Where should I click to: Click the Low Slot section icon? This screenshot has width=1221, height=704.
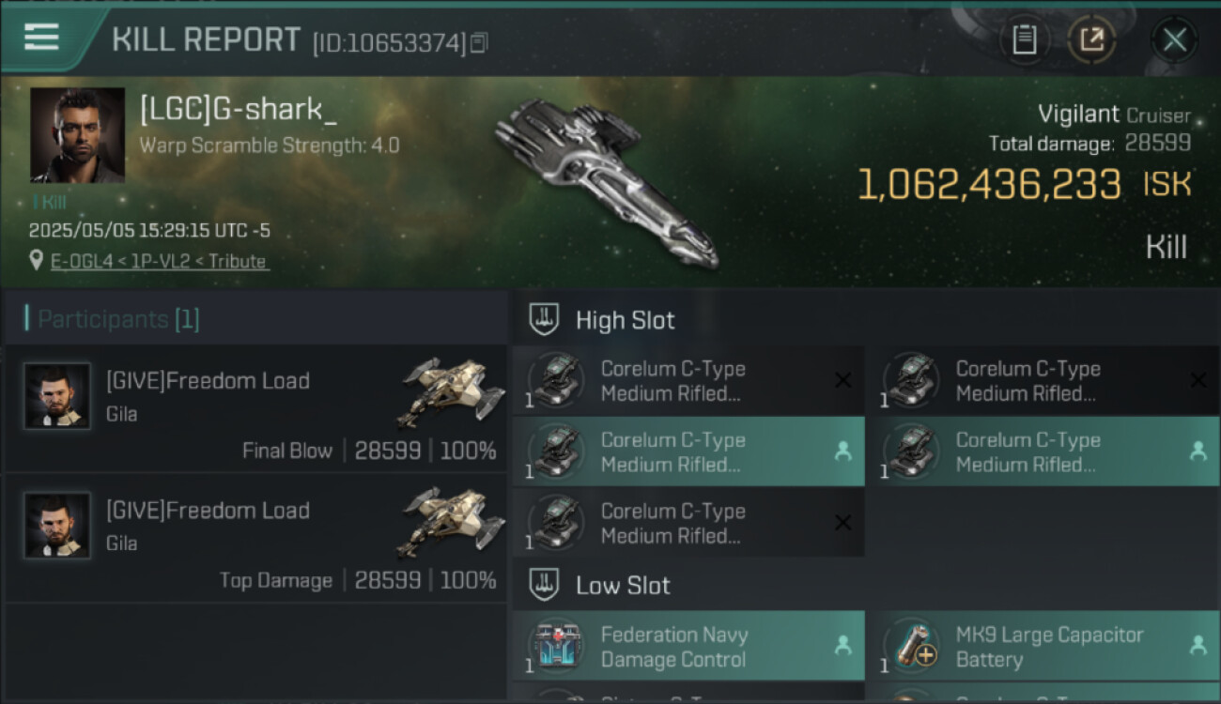coord(545,585)
